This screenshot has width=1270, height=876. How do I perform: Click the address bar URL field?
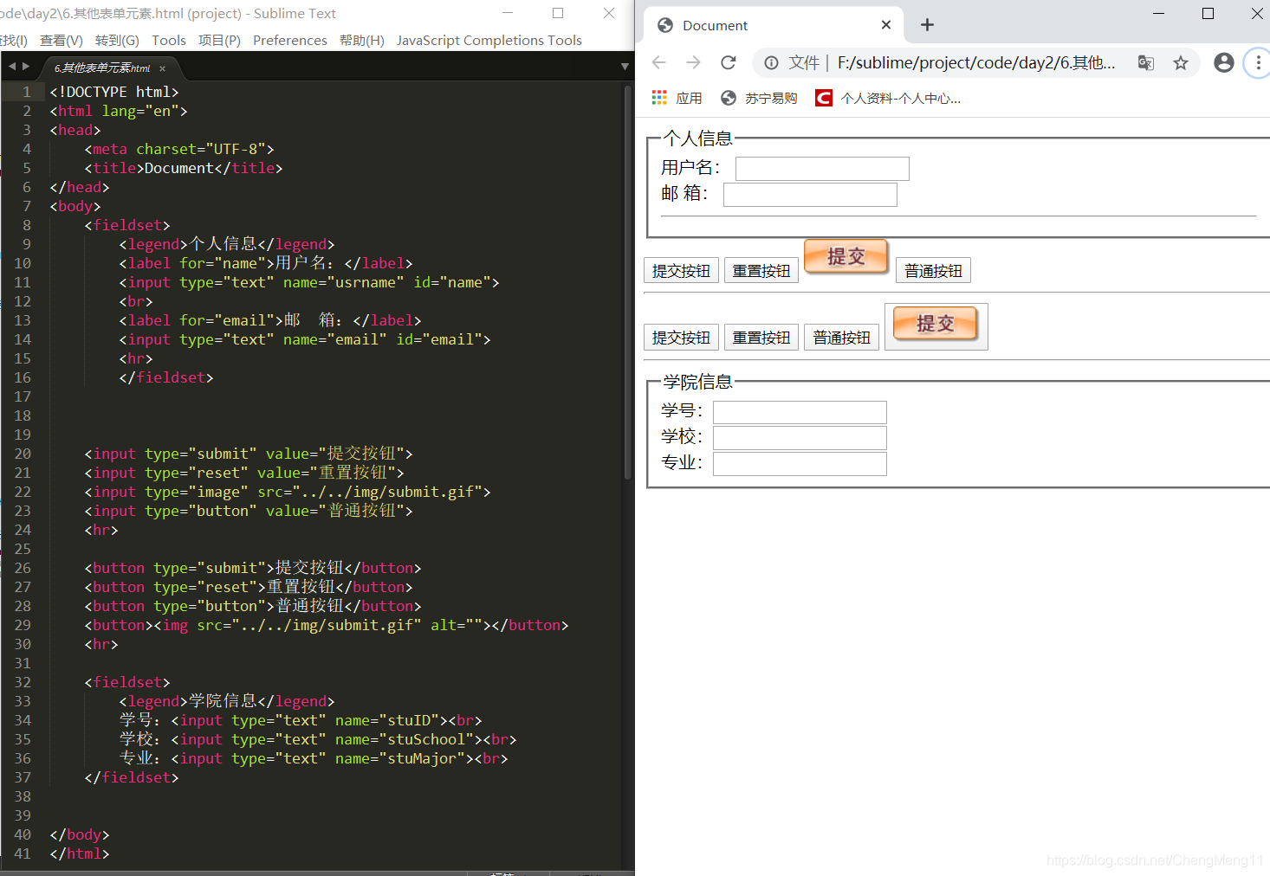(x=976, y=62)
